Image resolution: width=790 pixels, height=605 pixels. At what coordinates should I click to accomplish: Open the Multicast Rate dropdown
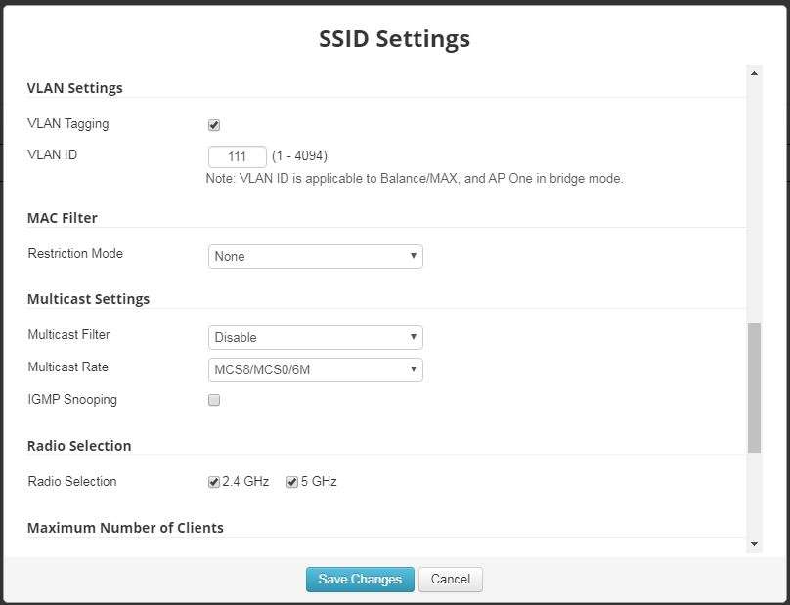313,369
